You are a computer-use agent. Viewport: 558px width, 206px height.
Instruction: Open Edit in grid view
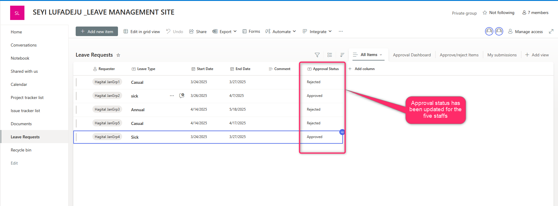click(142, 32)
